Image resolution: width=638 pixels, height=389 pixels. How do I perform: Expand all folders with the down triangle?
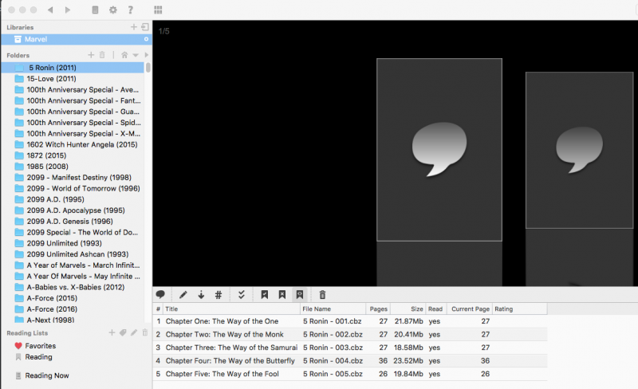pos(136,55)
